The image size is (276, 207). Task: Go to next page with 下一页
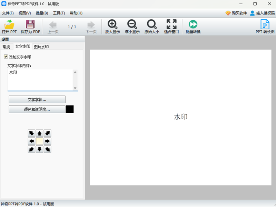click(x=91, y=27)
